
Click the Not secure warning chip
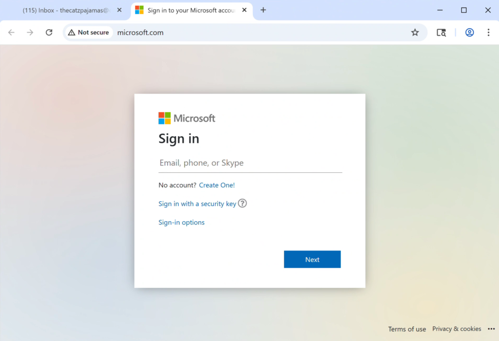coord(89,33)
